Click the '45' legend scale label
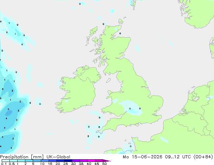Viewport: 214px width, 165px height. [x=97, y=164]
